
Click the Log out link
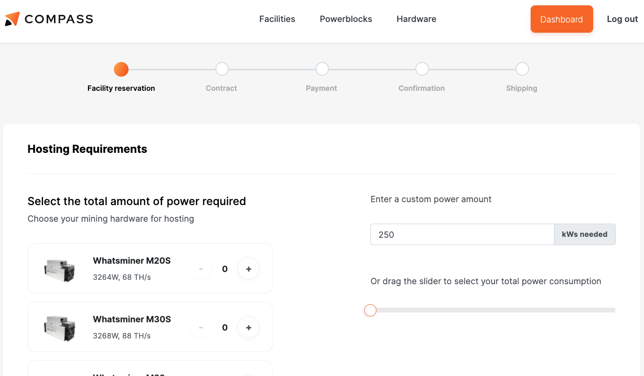pos(622,19)
